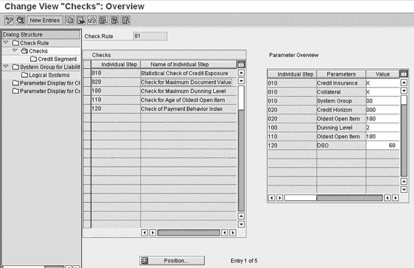The image size is (414, 268).
Task: Click Credit Insurance parameter cell
Action: [341, 83]
